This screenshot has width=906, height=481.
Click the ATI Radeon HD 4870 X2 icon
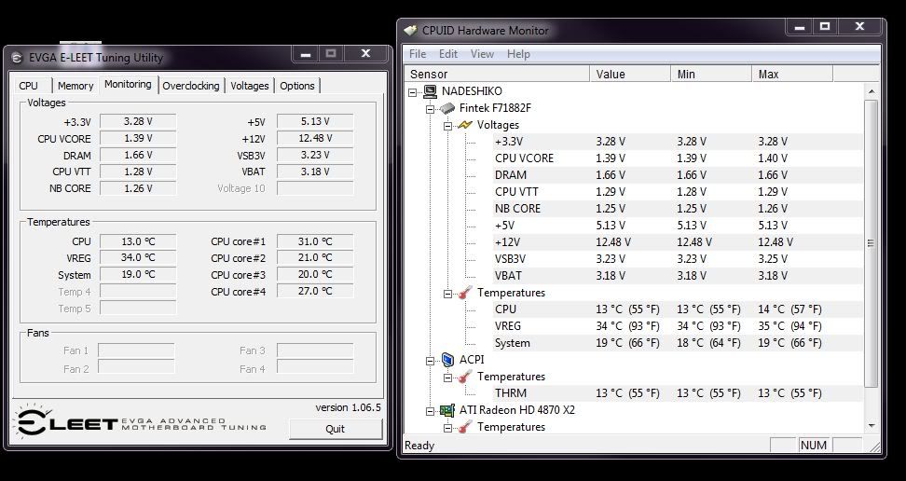[x=448, y=410]
